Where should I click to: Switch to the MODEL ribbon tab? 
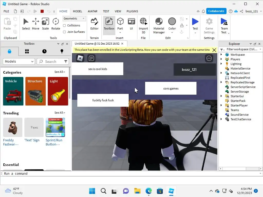click(78, 11)
